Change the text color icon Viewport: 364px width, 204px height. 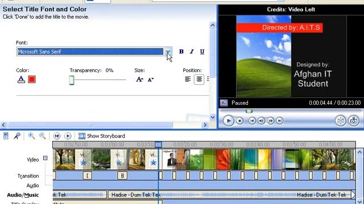(21, 79)
